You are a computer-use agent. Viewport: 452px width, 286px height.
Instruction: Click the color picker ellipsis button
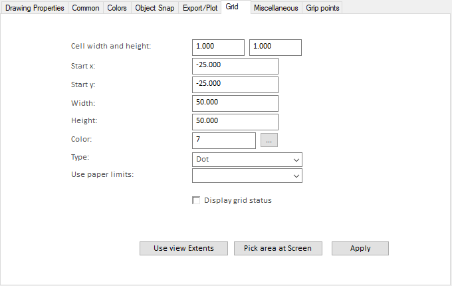(269, 140)
